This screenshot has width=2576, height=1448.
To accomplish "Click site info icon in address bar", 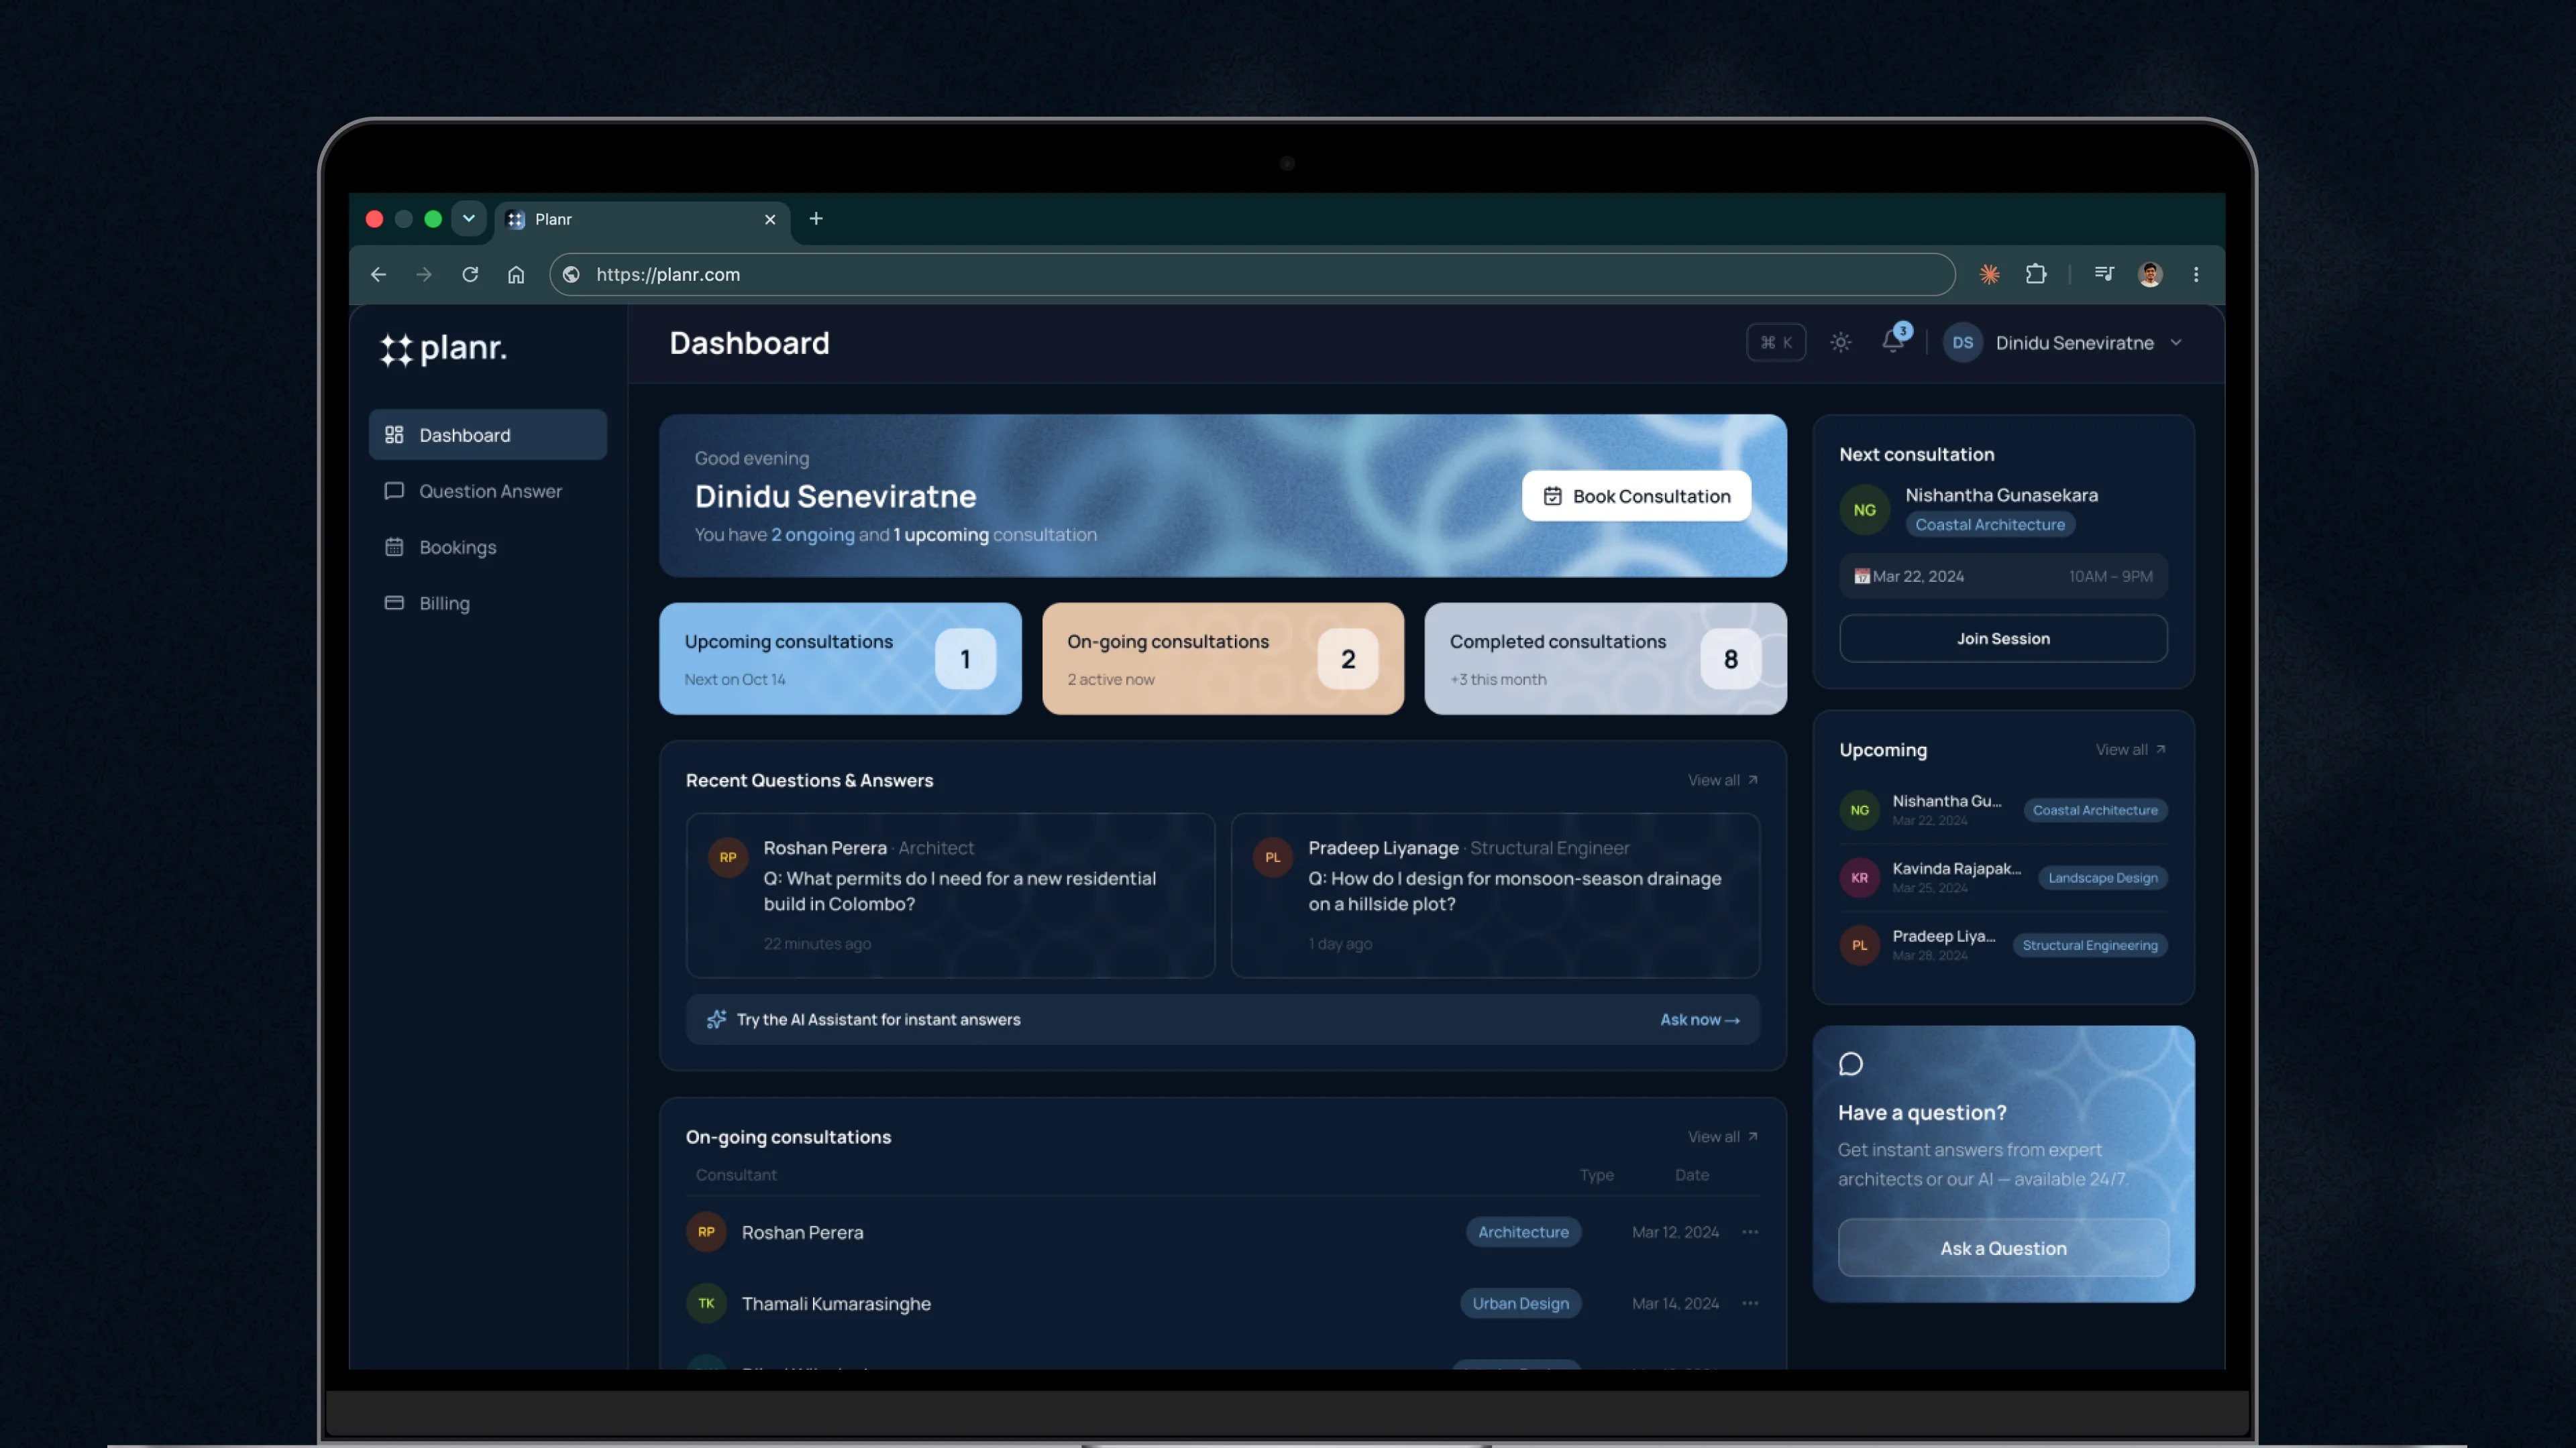I will point(571,274).
